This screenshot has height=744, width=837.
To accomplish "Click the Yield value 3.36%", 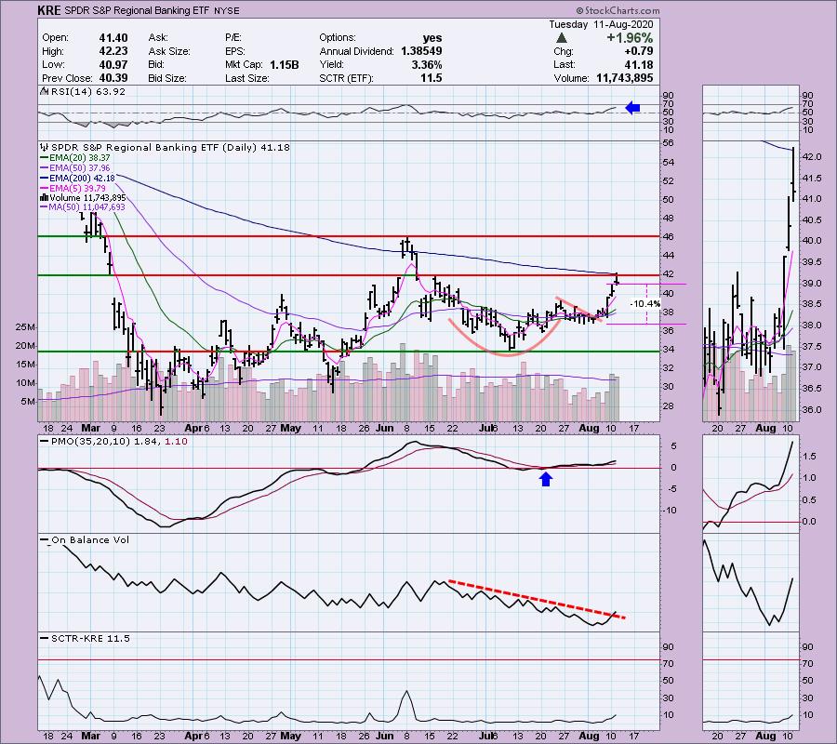I will click(x=427, y=64).
